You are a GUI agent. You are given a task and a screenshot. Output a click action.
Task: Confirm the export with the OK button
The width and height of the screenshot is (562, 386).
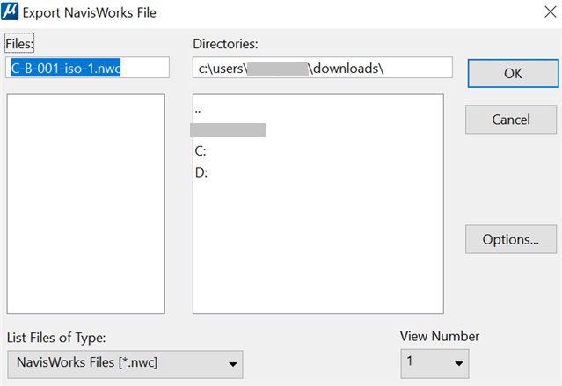(x=513, y=73)
